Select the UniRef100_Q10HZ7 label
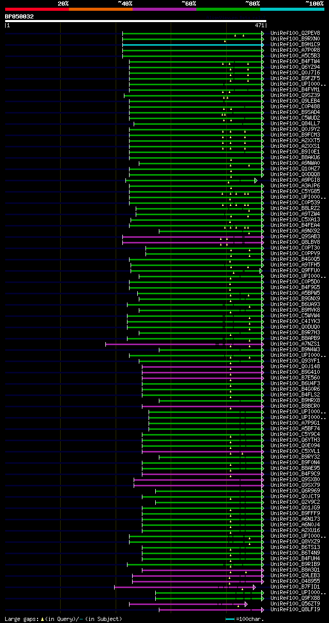Viewport: 329px width, 623px height. pyautogui.click(x=295, y=169)
